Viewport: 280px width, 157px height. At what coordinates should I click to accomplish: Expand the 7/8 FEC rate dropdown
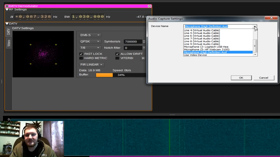90,48
